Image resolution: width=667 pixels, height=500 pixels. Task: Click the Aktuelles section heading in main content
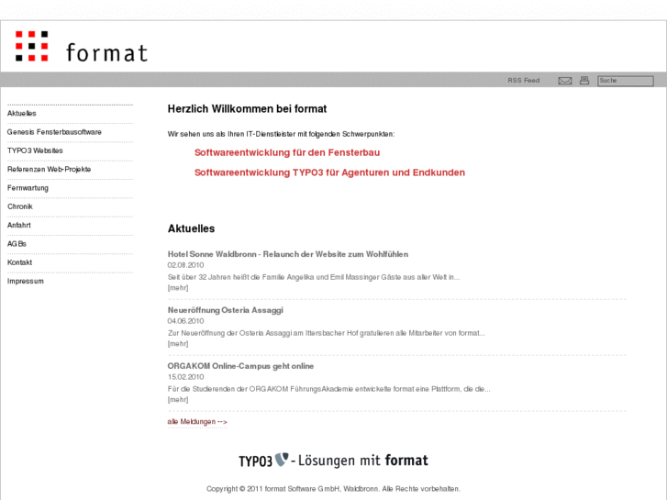191,228
